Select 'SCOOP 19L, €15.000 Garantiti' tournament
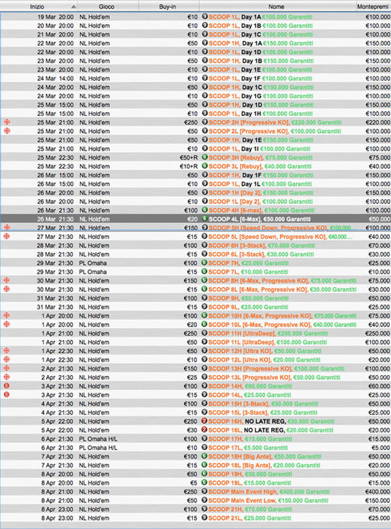The width and height of the screenshot is (391, 529). 250,483
